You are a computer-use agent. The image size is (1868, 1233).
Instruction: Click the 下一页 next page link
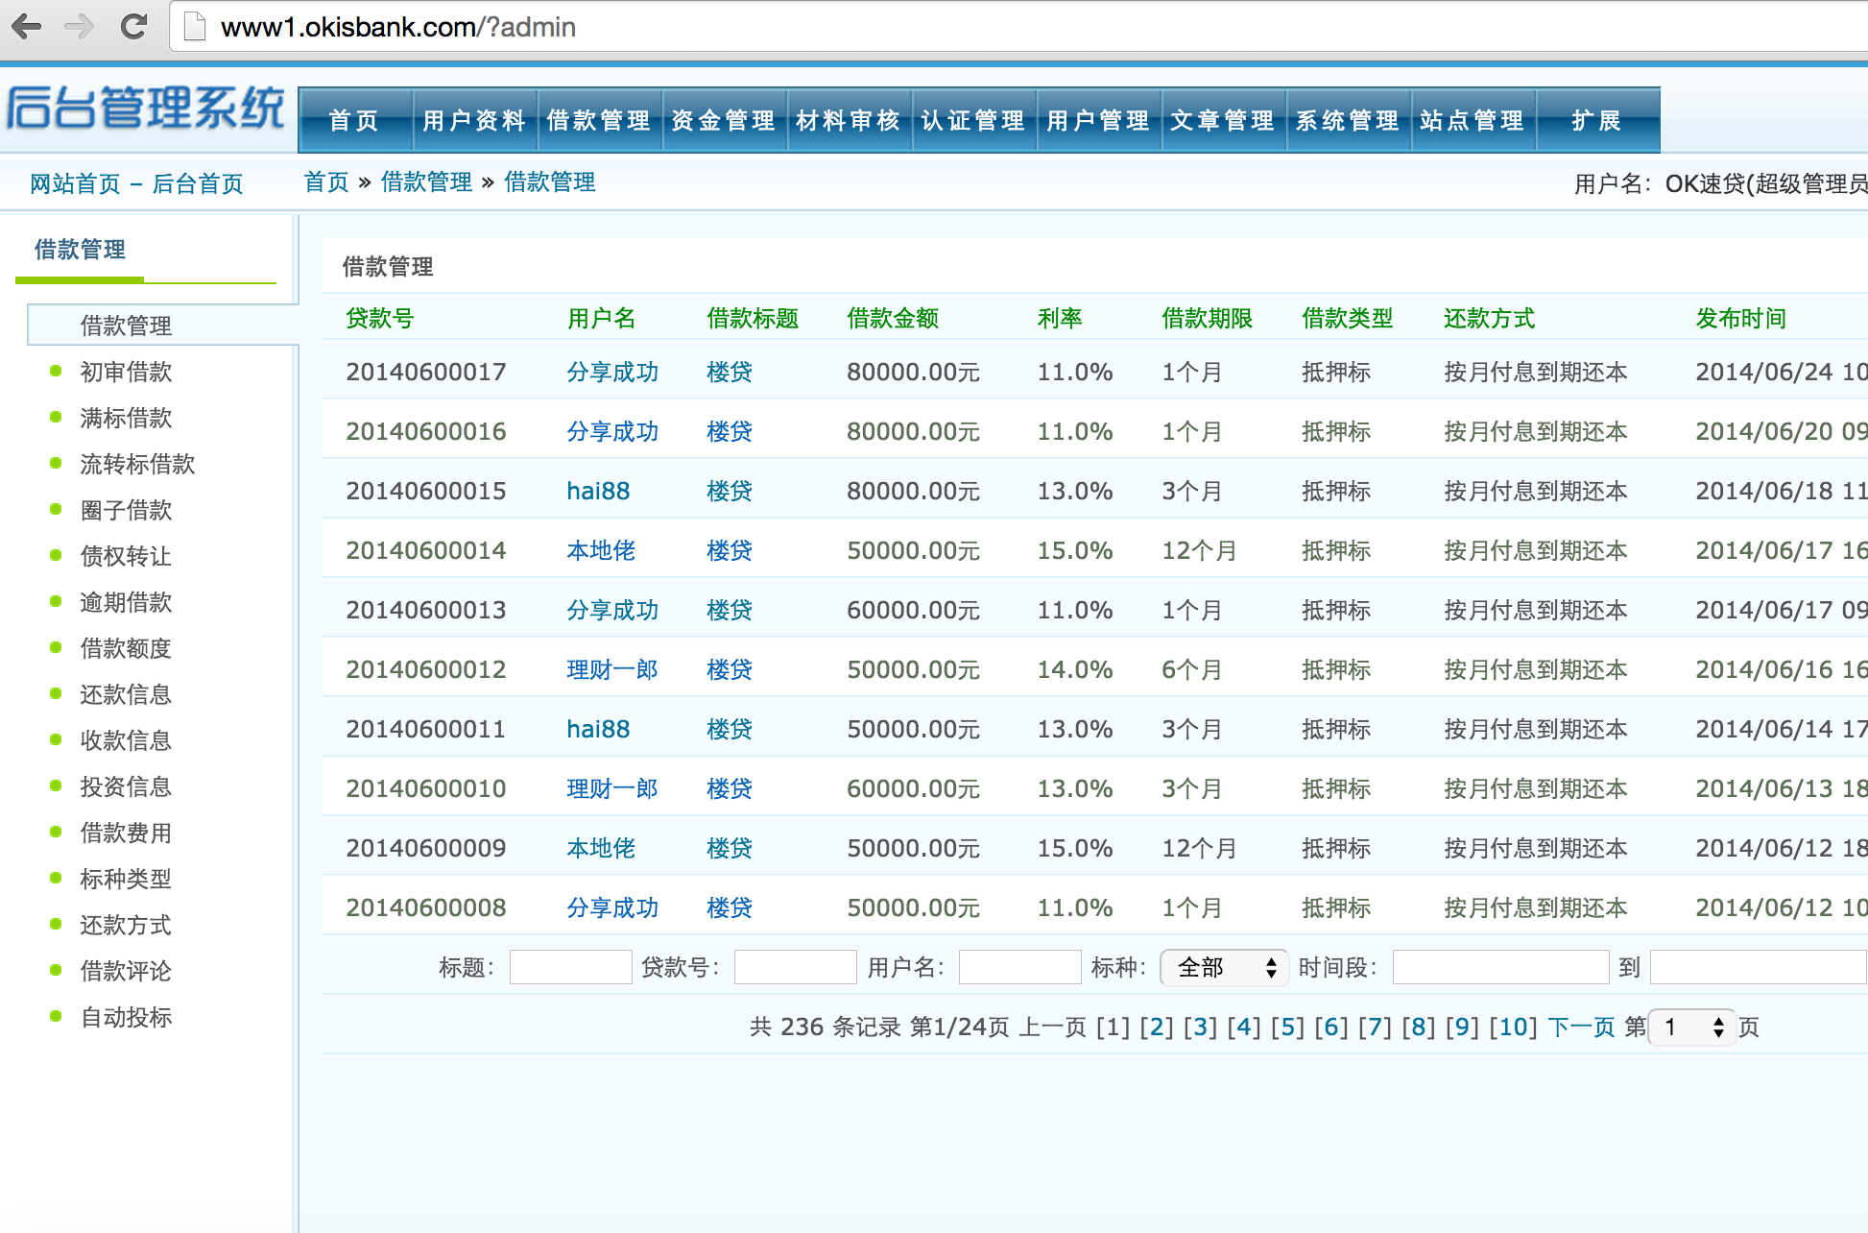tap(1582, 1027)
